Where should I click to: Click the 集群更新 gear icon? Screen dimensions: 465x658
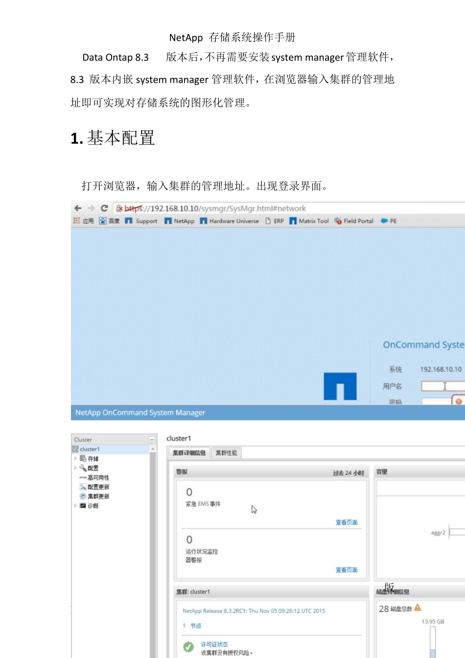point(83,496)
